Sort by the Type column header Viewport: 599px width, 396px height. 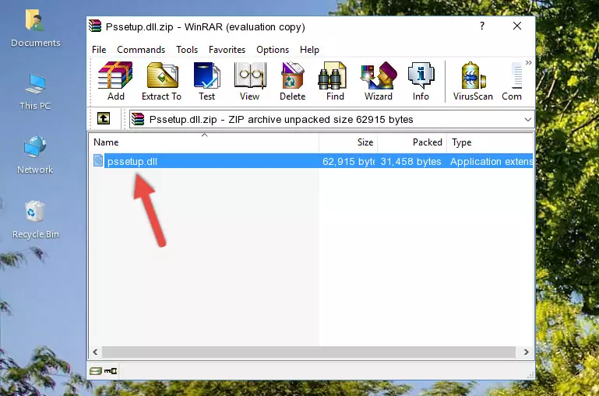click(x=490, y=142)
